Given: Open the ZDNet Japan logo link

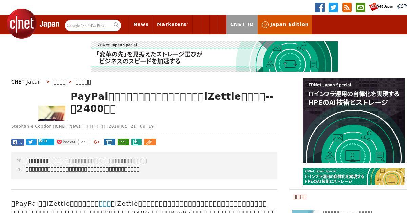Looking at the screenshot, I should point(381,7).
